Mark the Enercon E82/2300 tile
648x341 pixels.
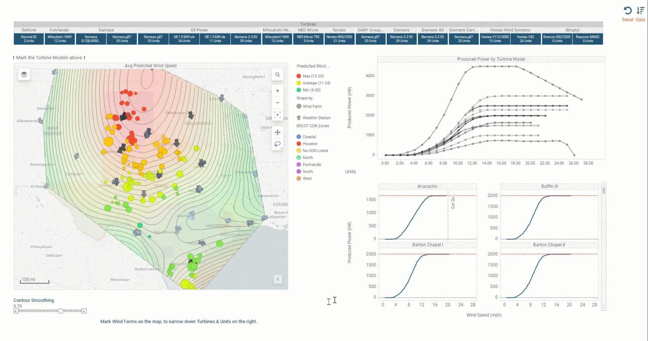(x=557, y=39)
